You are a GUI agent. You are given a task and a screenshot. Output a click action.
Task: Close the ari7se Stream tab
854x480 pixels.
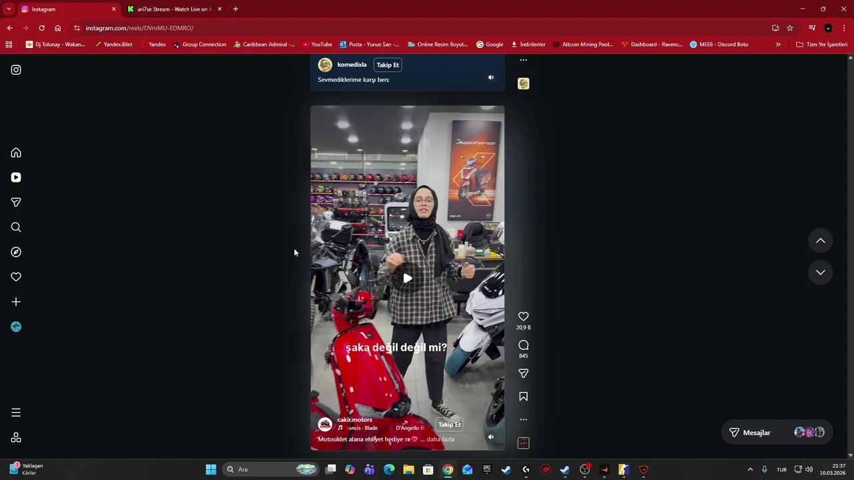click(x=220, y=9)
